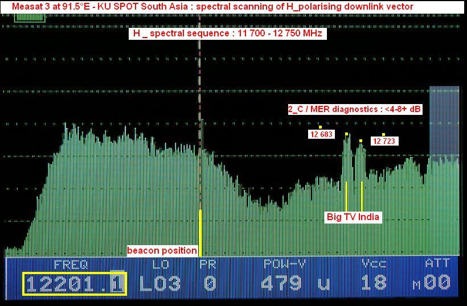Click the beacon position label
This screenshot has height=306, width=467.
pyautogui.click(x=162, y=250)
